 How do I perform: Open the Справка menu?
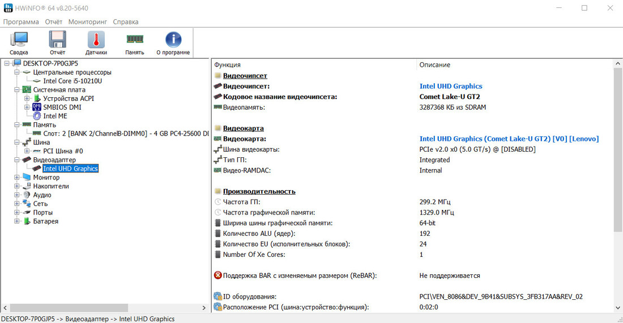pyautogui.click(x=126, y=22)
